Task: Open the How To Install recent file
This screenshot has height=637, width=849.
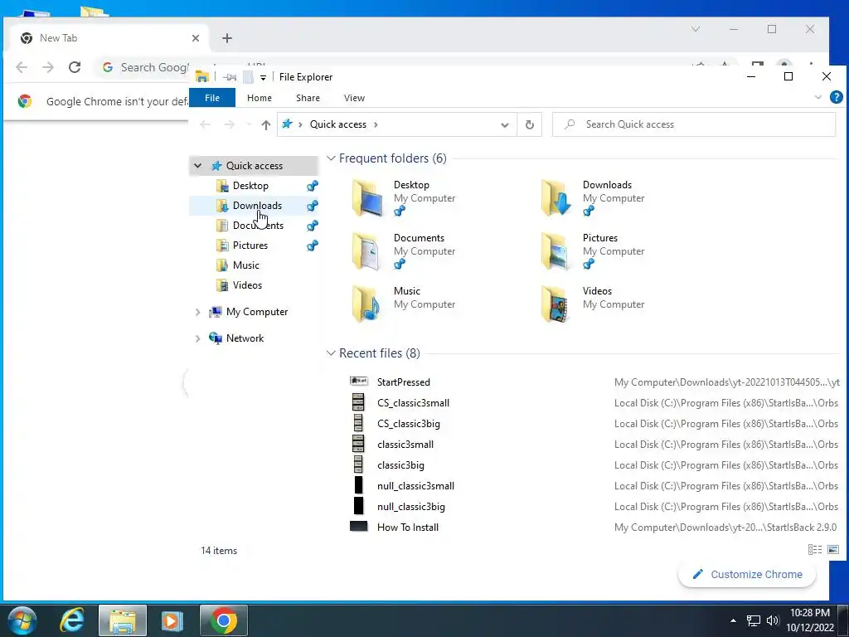Action: 408,528
